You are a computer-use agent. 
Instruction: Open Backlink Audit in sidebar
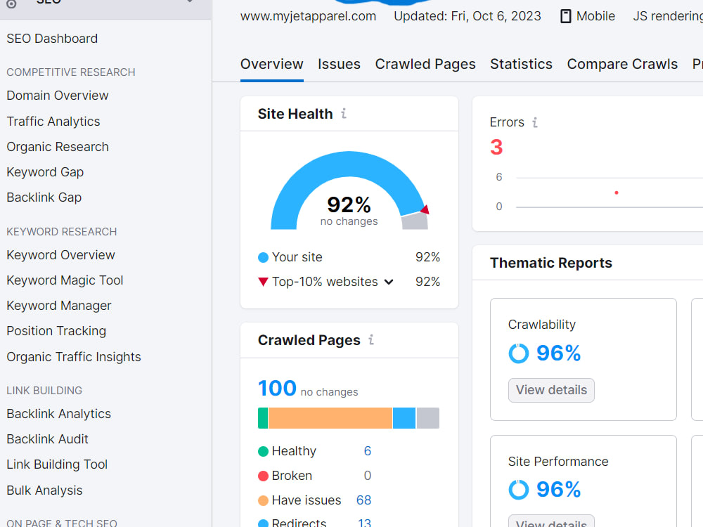pos(47,439)
